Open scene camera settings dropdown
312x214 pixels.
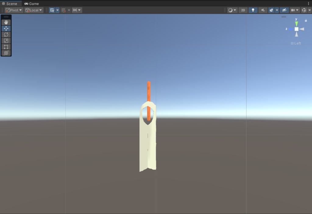(x=295, y=10)
